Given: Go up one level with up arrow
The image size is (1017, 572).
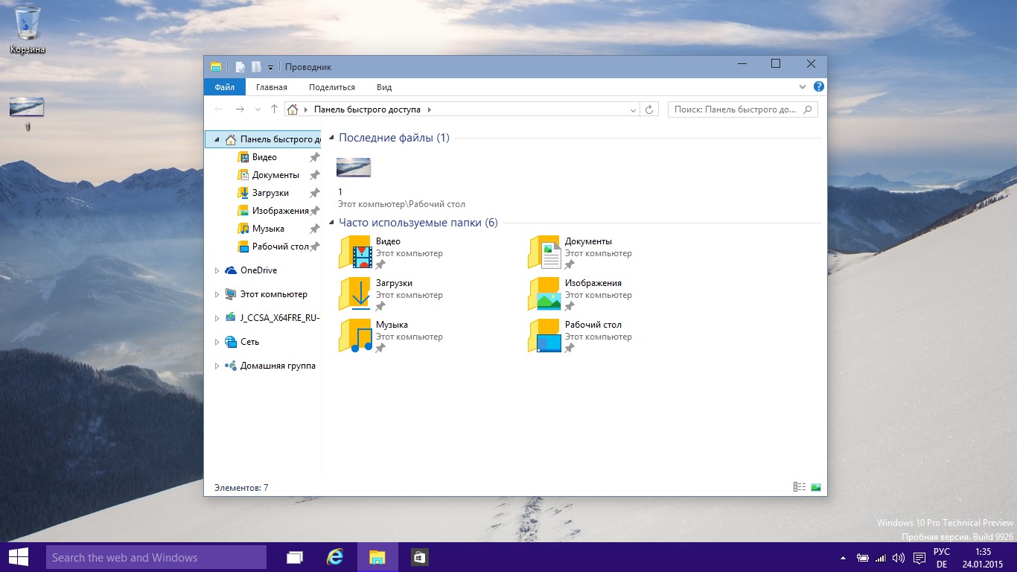Looking at the screenshot, I should [274, 109].
